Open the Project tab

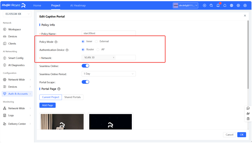pyautogui.click(x=56, y=5)
